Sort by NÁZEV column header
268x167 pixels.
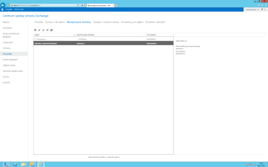tap(54, 35)
